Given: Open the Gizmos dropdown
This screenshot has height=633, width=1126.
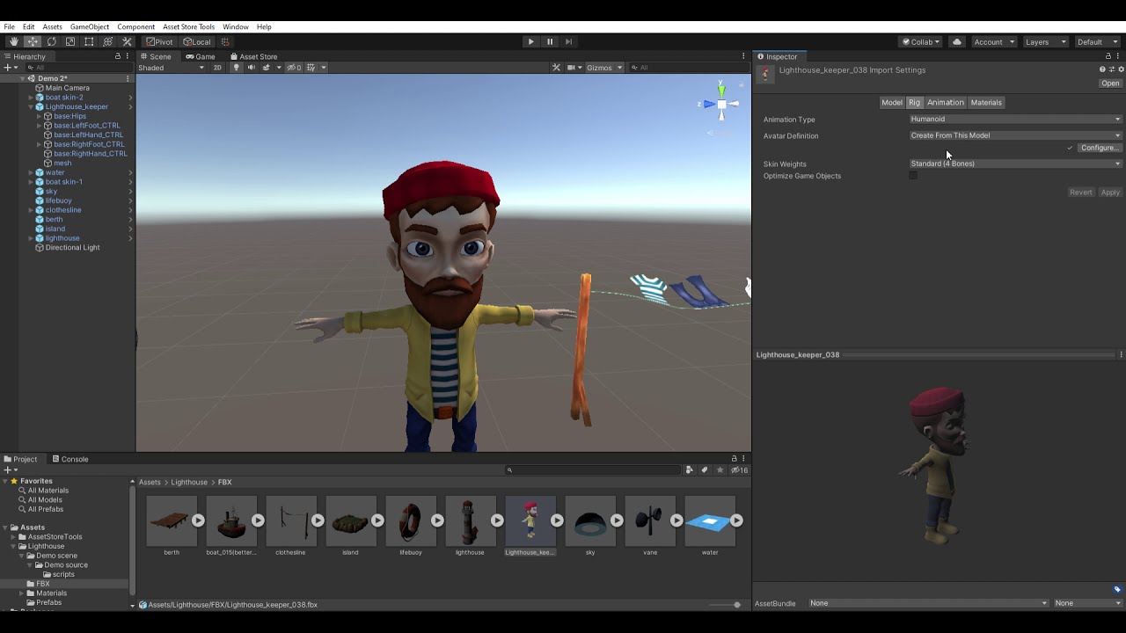Looking at the screenshot, I should point(604,68).
